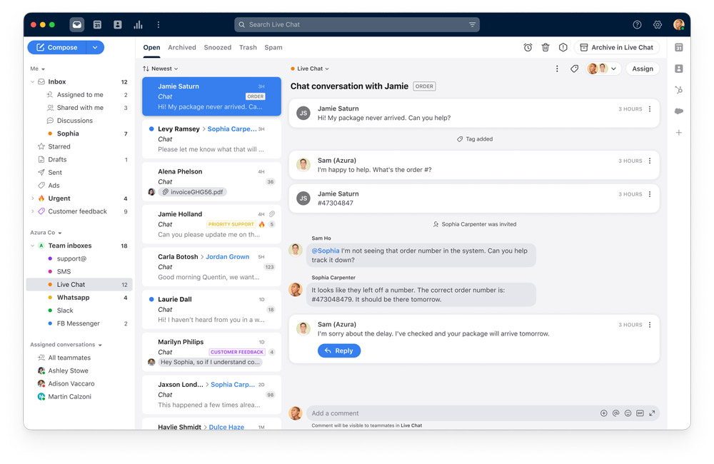Click the Reply button

(339, 350)
